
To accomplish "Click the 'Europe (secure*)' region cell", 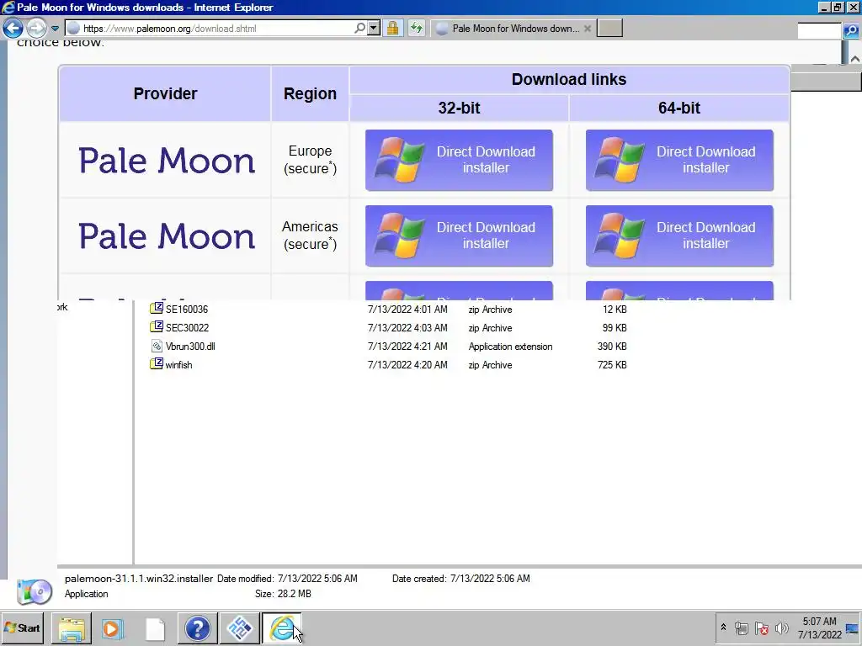I will pyautogui.click(x=310, y=160).
